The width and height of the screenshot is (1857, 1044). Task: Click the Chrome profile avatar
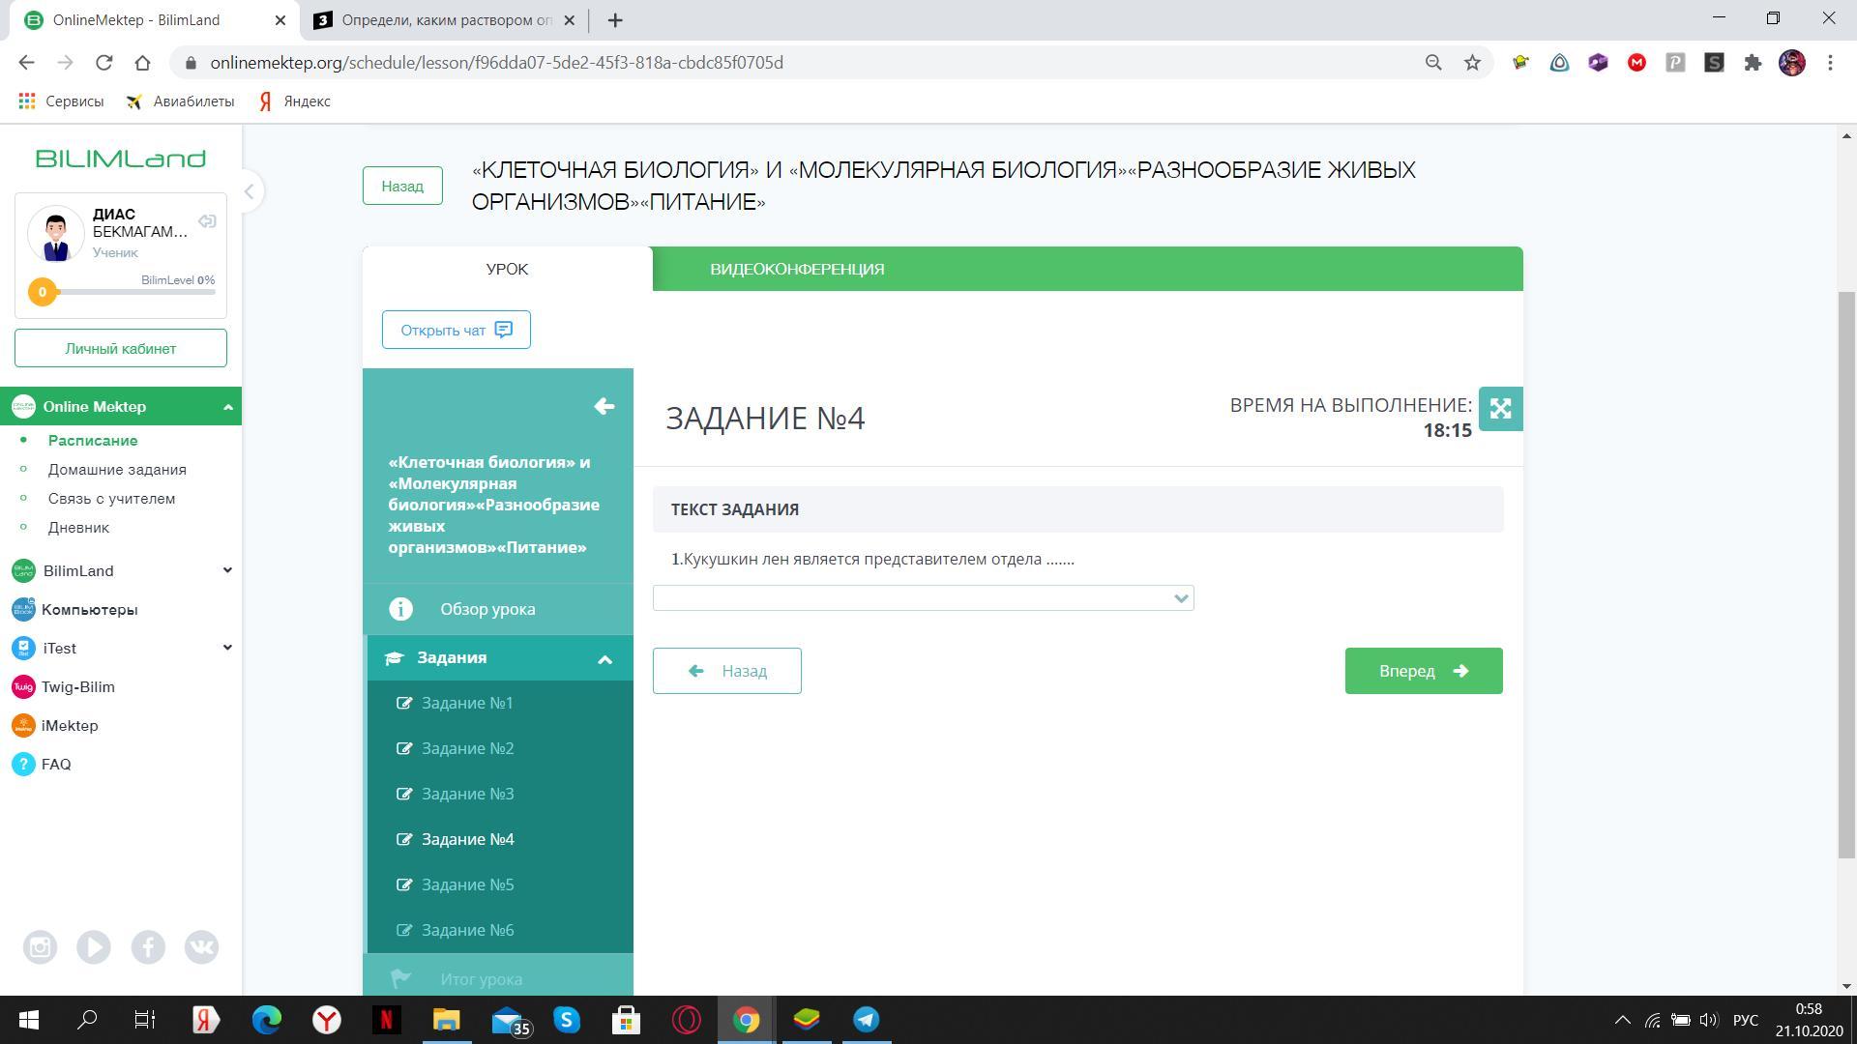[x=1792, y=63]
